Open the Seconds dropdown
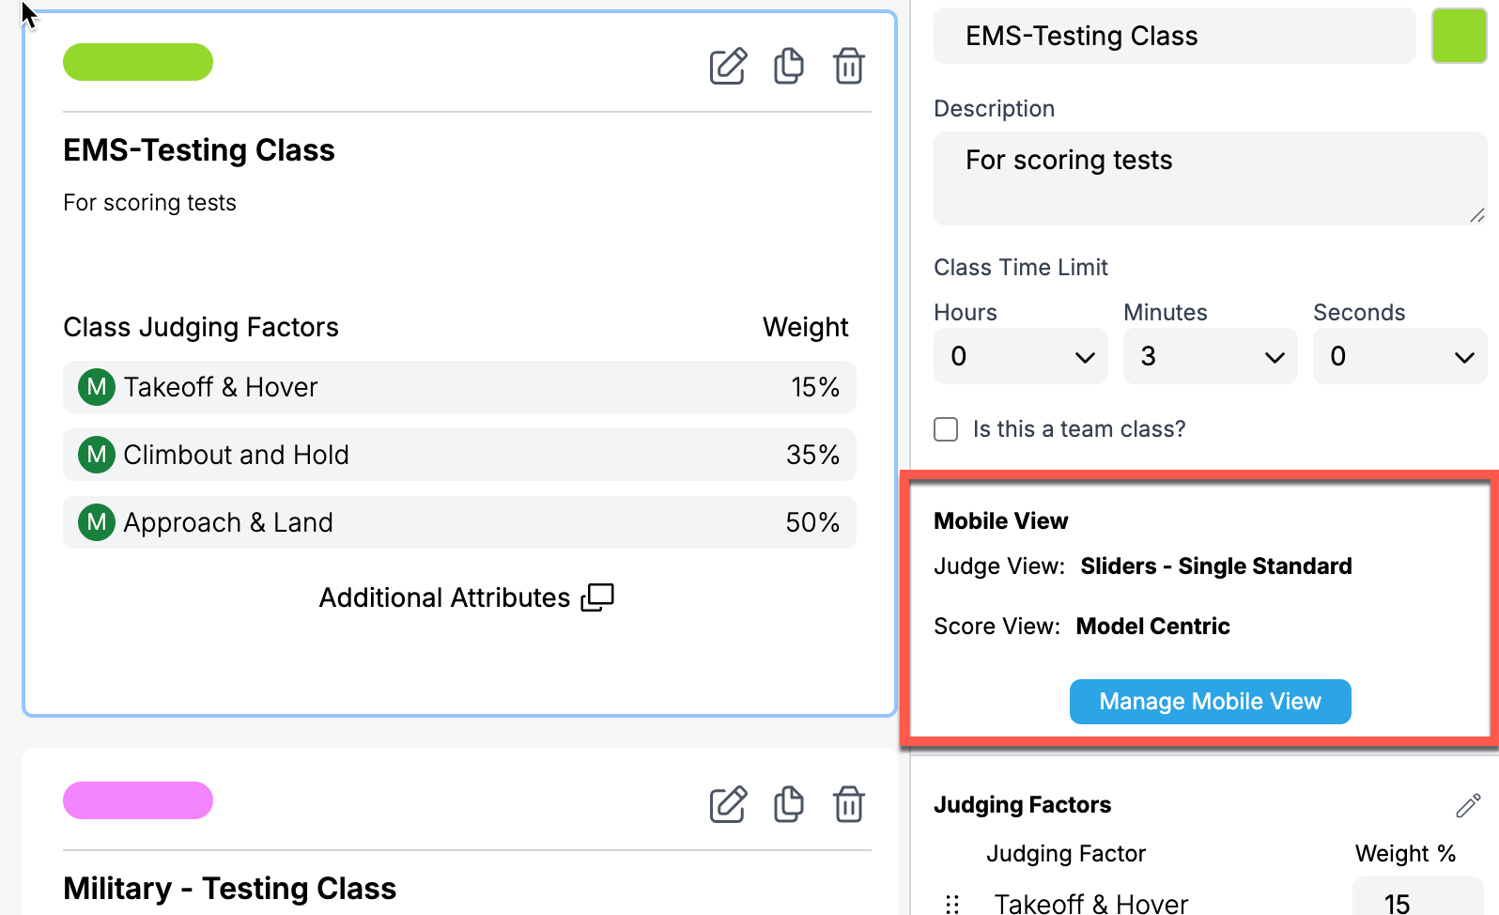The height and width of the screenshot is (915, 1499). tap(1399, 356)
